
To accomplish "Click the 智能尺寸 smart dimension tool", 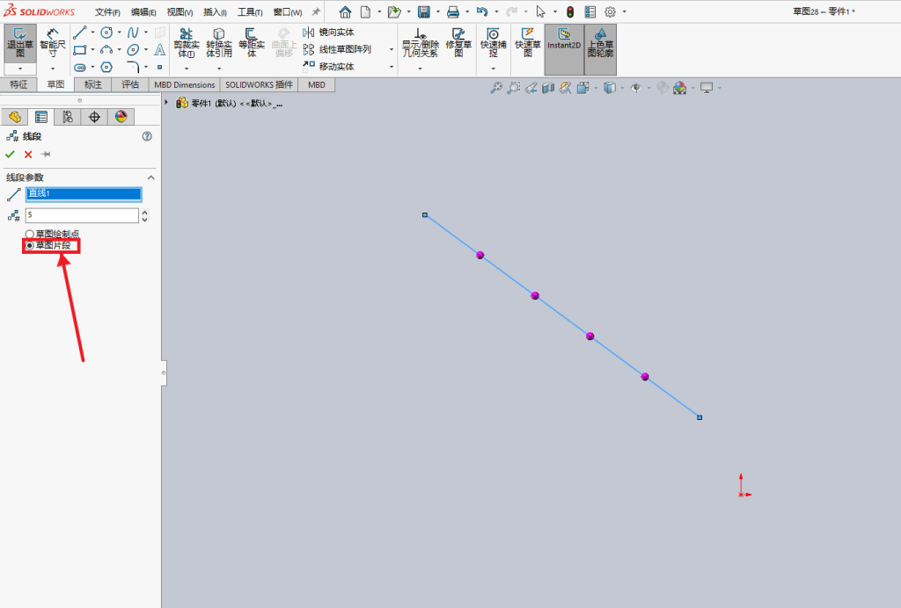I will (x=53, y=42).
